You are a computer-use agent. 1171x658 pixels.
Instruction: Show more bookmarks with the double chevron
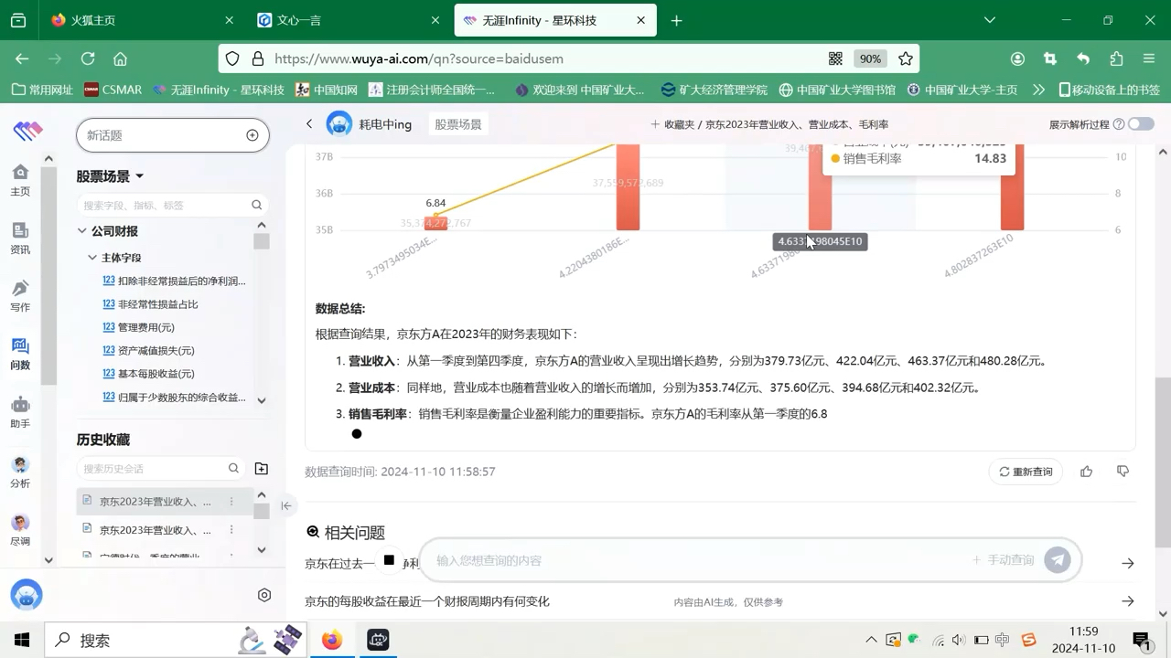[x=1038, y=90]
